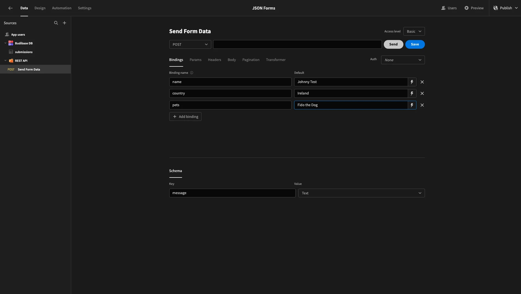Click the Fido the Dog default field
521x294 pixels.
(x=351, y=105)
